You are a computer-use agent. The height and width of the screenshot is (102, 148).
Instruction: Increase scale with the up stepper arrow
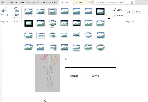click(144, 11)
